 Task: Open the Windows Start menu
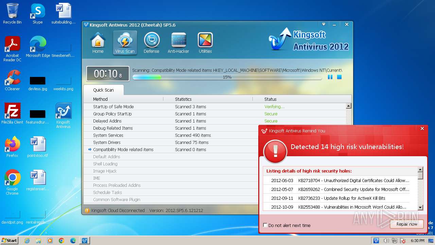(9, 240)
